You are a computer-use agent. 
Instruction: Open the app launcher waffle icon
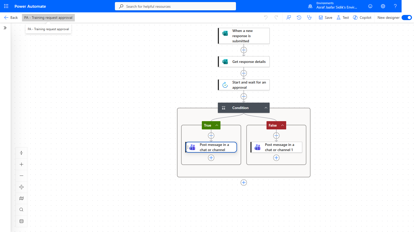point(6,6)
